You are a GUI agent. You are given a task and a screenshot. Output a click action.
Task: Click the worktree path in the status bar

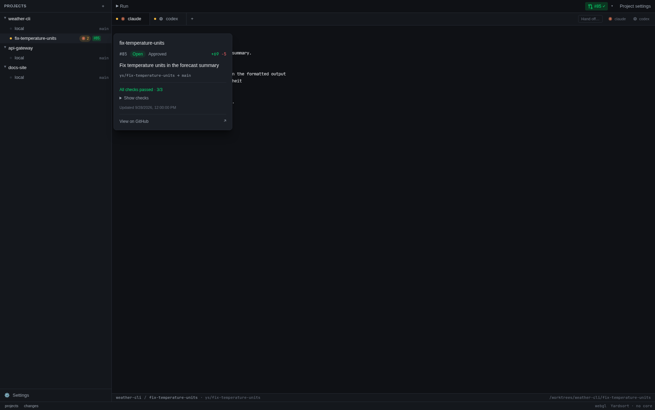[600, 398]
